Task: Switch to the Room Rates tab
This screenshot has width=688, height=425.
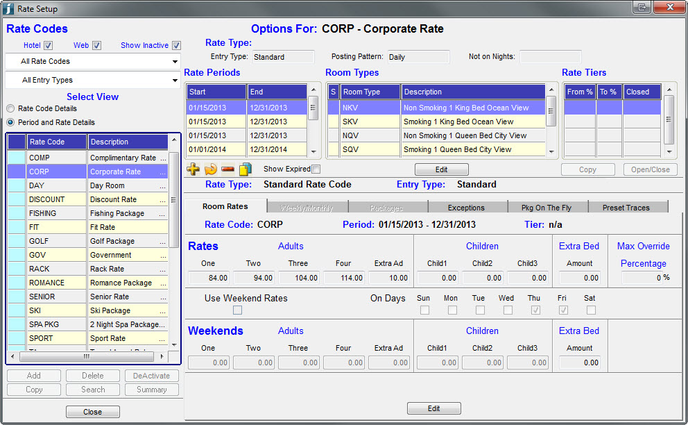Action: (x=225, y=206)
